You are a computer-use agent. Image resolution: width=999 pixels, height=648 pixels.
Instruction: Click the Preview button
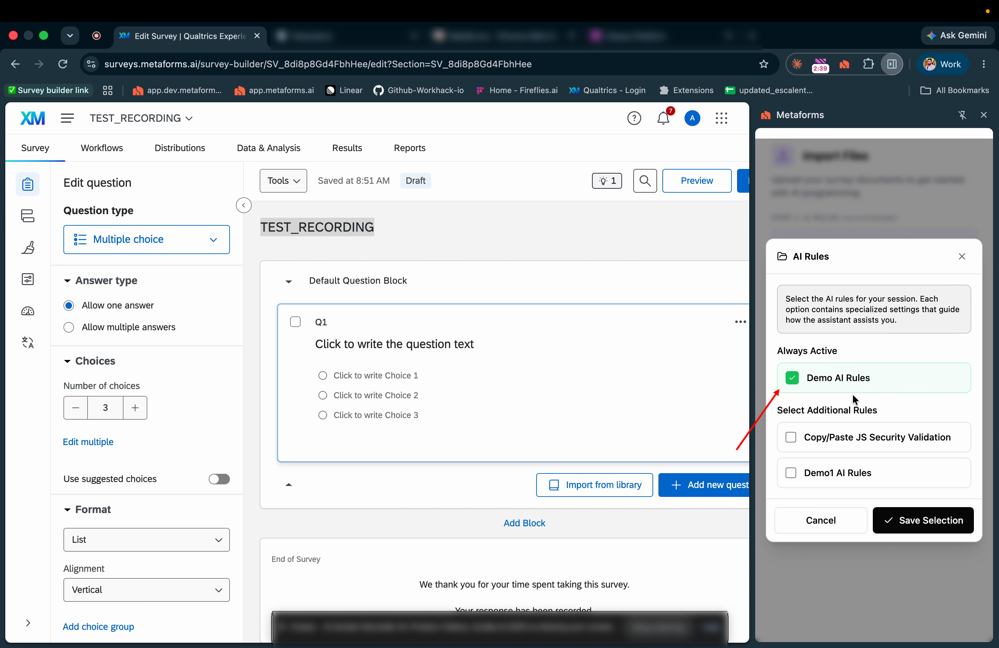coord(697,181)
